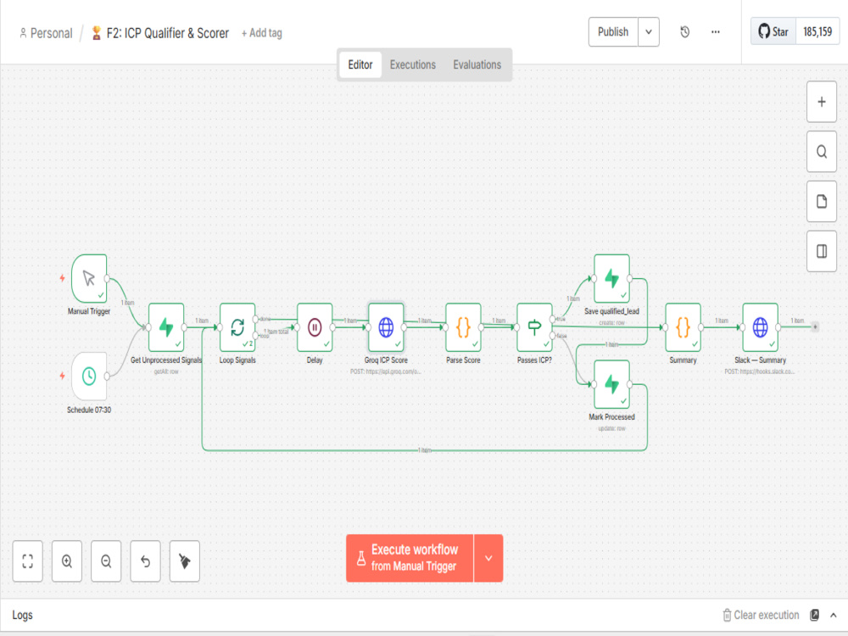
Task: Select the Save qualified_lead node
Action: (x=611, y=278)
